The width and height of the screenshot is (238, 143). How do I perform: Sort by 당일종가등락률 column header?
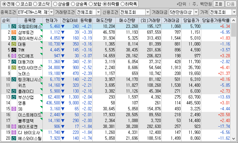point(216,20)
